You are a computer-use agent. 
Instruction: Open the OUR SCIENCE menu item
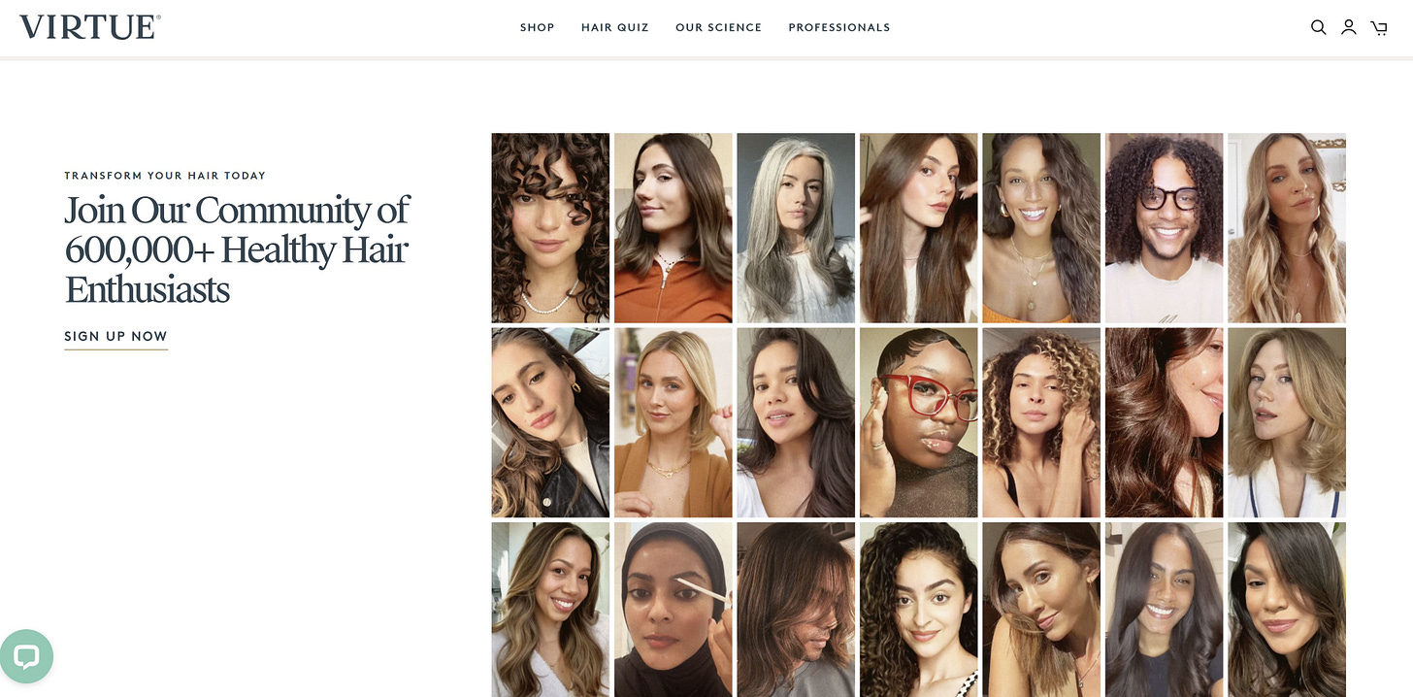click(x=718, y=27)
